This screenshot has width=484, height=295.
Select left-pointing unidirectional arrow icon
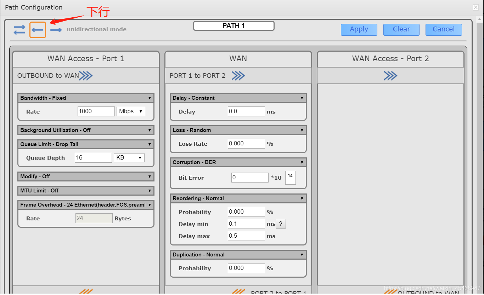click(x=38, y=30)
